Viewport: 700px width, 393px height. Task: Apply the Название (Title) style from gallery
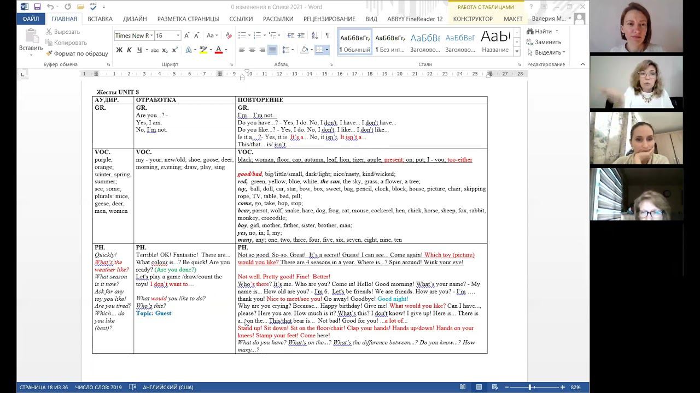tap(495, 43)
